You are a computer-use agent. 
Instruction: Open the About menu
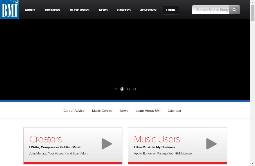pos(30,10)
